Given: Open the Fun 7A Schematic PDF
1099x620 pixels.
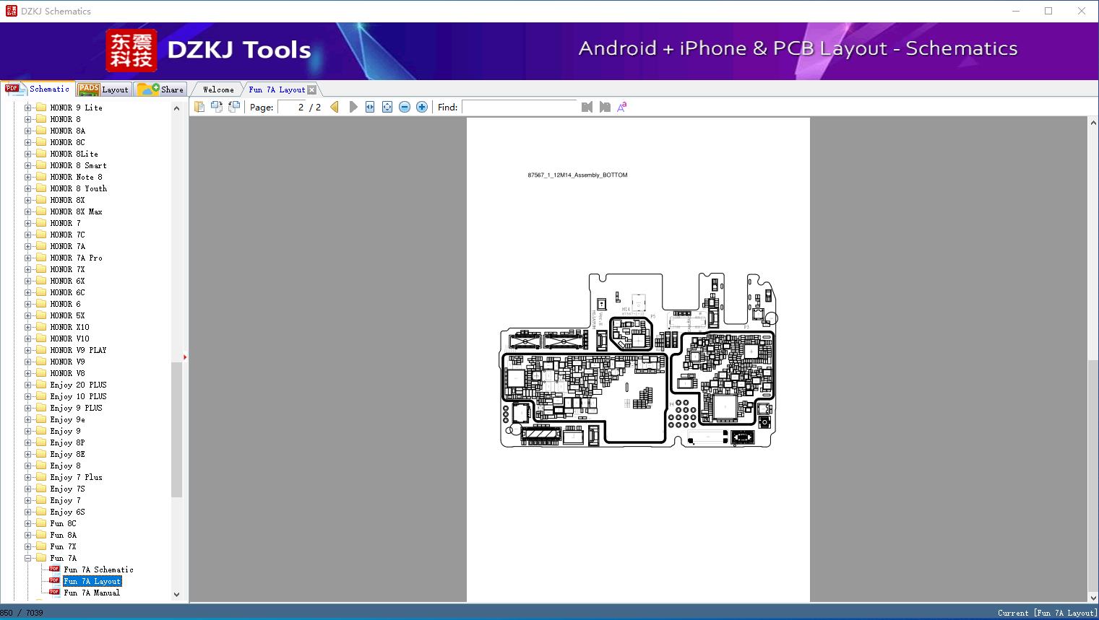Looking at the screenshot, I should coord(98,569).
